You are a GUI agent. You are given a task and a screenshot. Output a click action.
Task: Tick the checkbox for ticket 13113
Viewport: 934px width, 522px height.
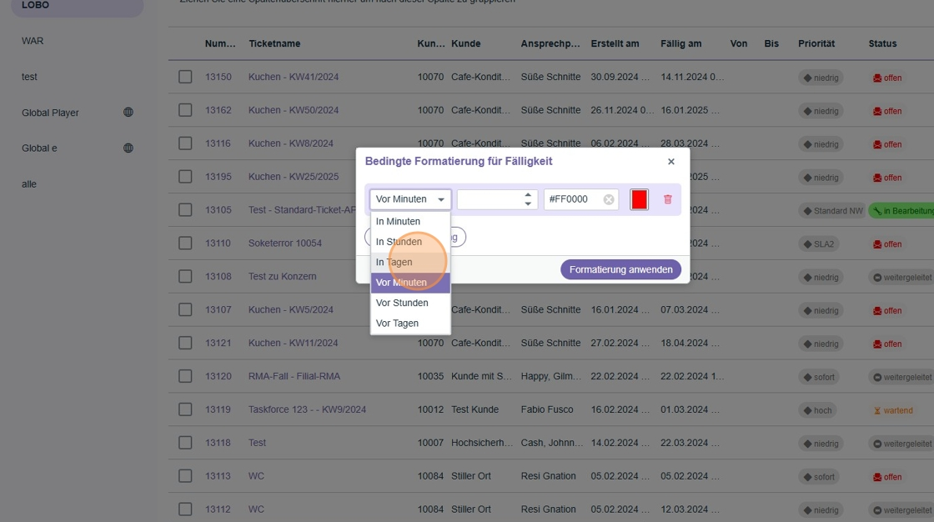pos(185,476)
